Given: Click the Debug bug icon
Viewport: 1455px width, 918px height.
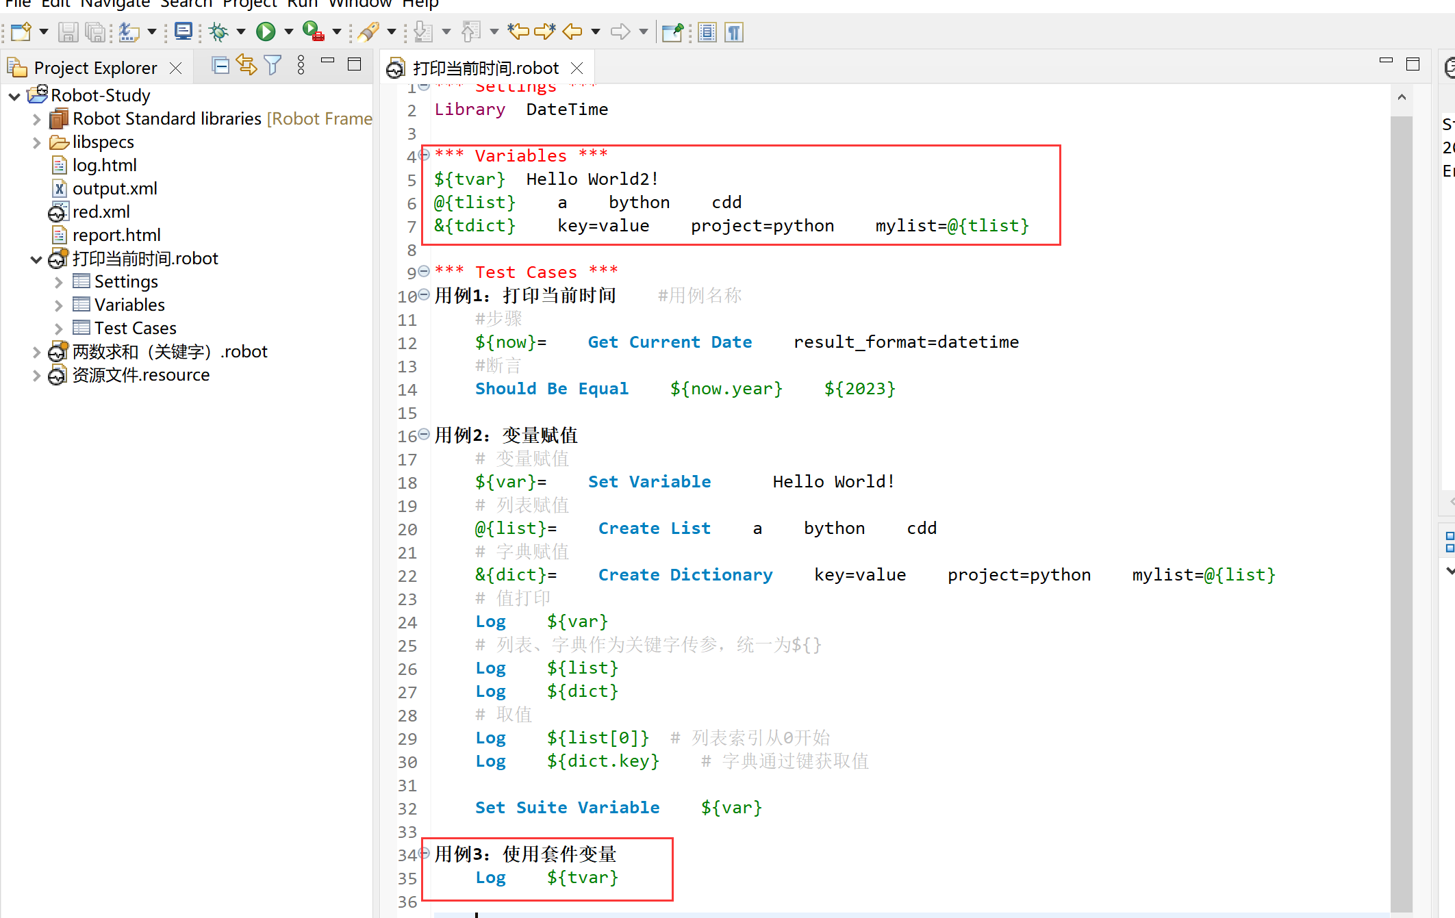Looking at the screenshot, I should pos(219,31).
